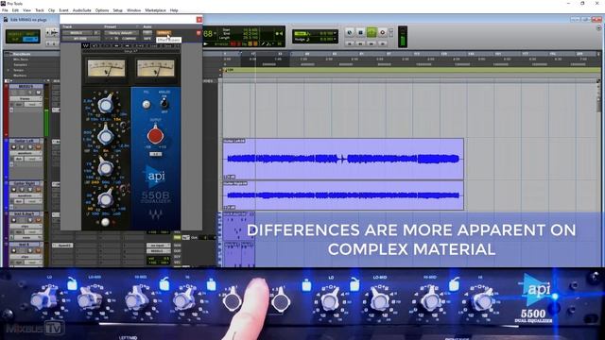Toggle the POL polarity button on the 550B

146,105
